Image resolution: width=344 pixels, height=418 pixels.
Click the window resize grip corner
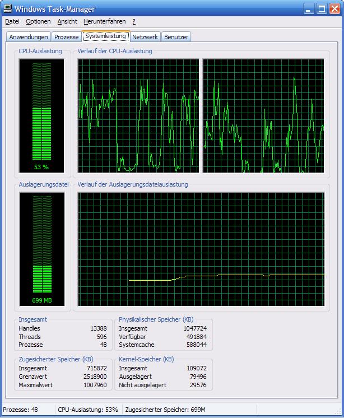[338, 412]
